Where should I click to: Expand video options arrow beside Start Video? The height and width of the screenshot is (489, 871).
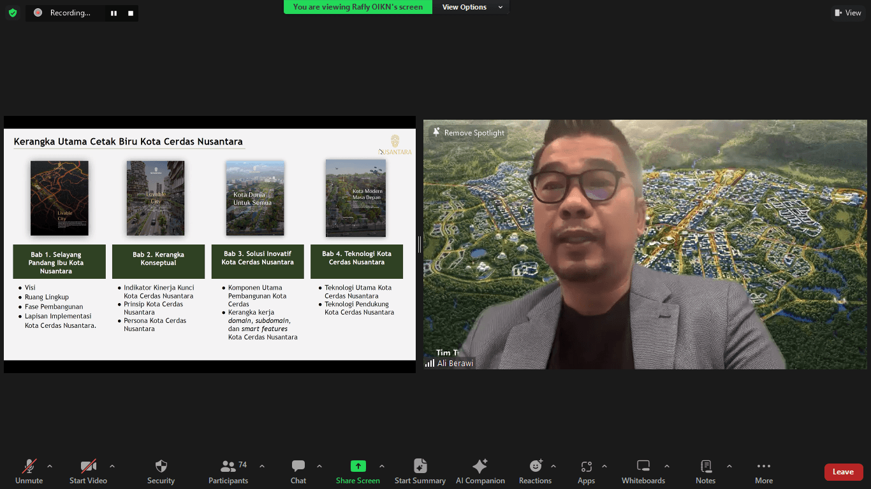(x=112, y=466)
